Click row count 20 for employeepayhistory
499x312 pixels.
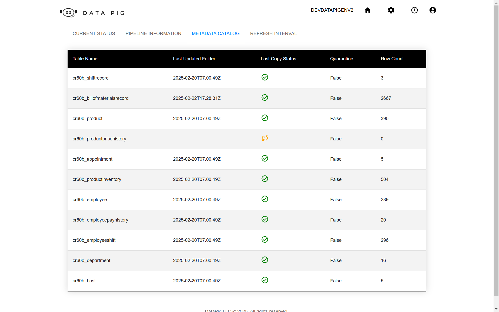point(383,220)
